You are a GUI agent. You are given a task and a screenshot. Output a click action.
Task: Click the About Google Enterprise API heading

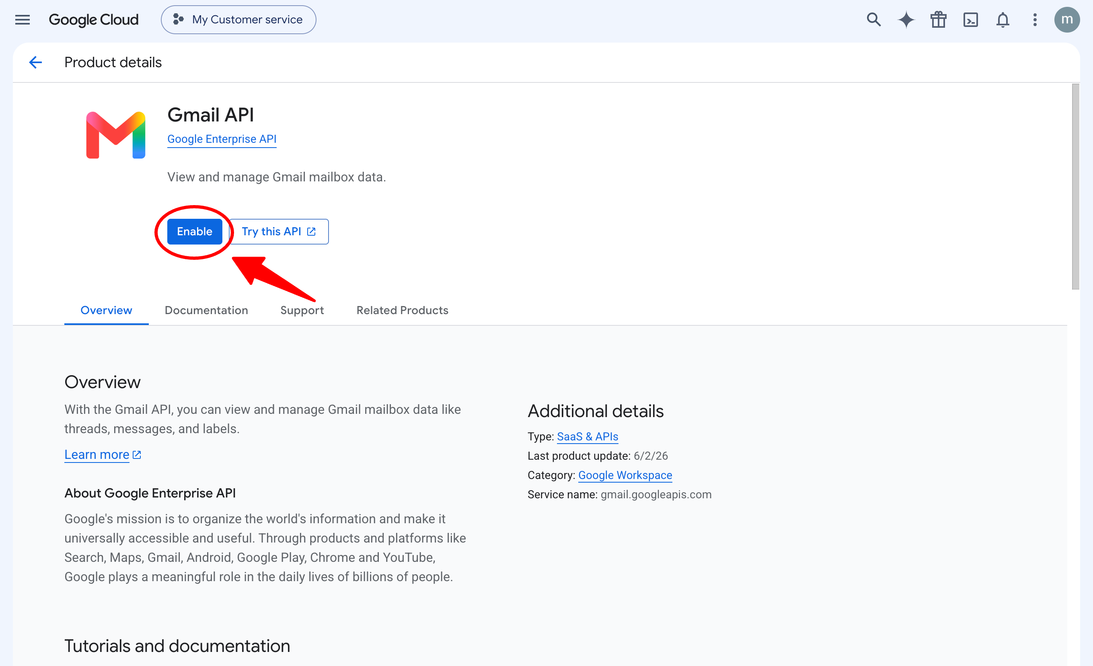(150, 493)
